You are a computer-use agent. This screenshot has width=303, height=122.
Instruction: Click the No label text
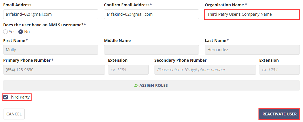[27, 32]
